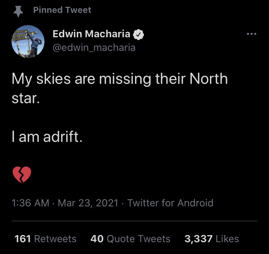Click the Pinned Tweet label

coord(62,10)
